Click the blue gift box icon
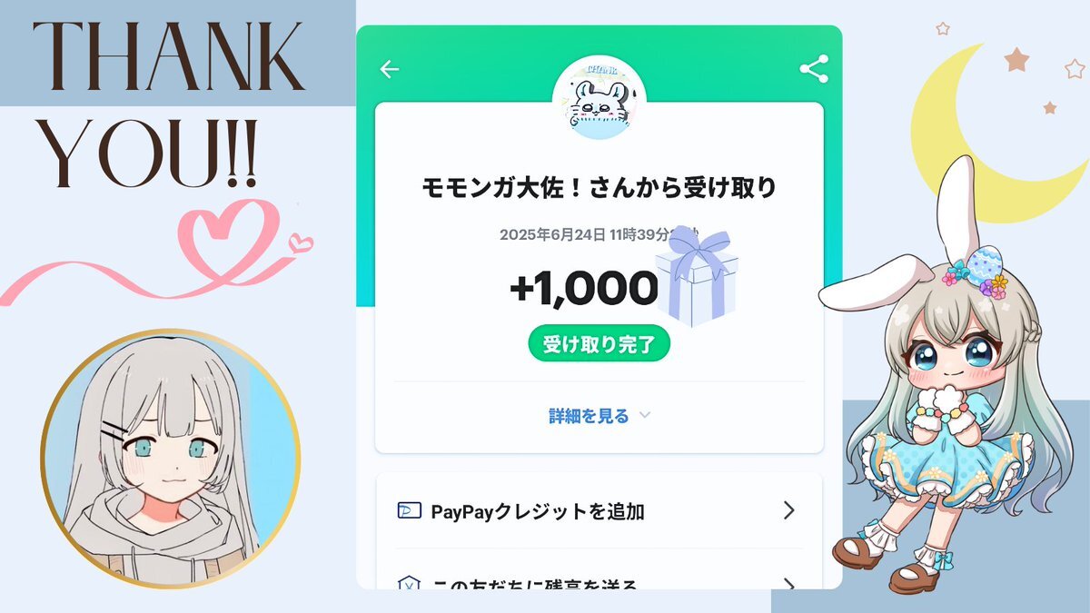 pyautogui.click(x=698, y=278)
